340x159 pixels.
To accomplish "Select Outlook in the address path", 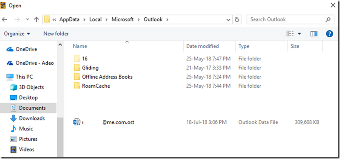I will click(153, 19).
